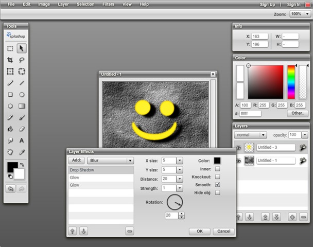The height and width of the screenshot is (247, 313).
Task: Choose the Hand pan tool
Action: (10, 152)
